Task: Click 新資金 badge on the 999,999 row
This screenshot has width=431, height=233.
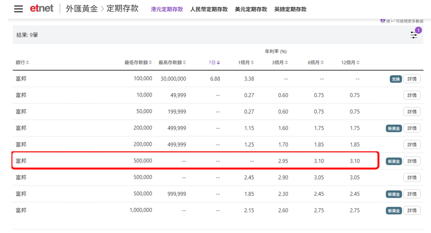Action: (394, 194)
